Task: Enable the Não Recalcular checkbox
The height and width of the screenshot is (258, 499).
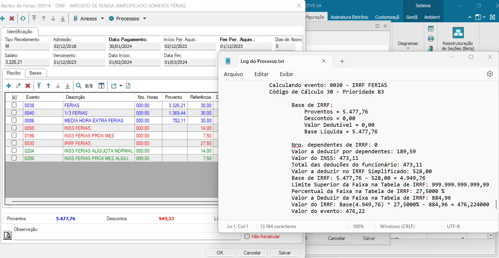Action: click(247, 236)
